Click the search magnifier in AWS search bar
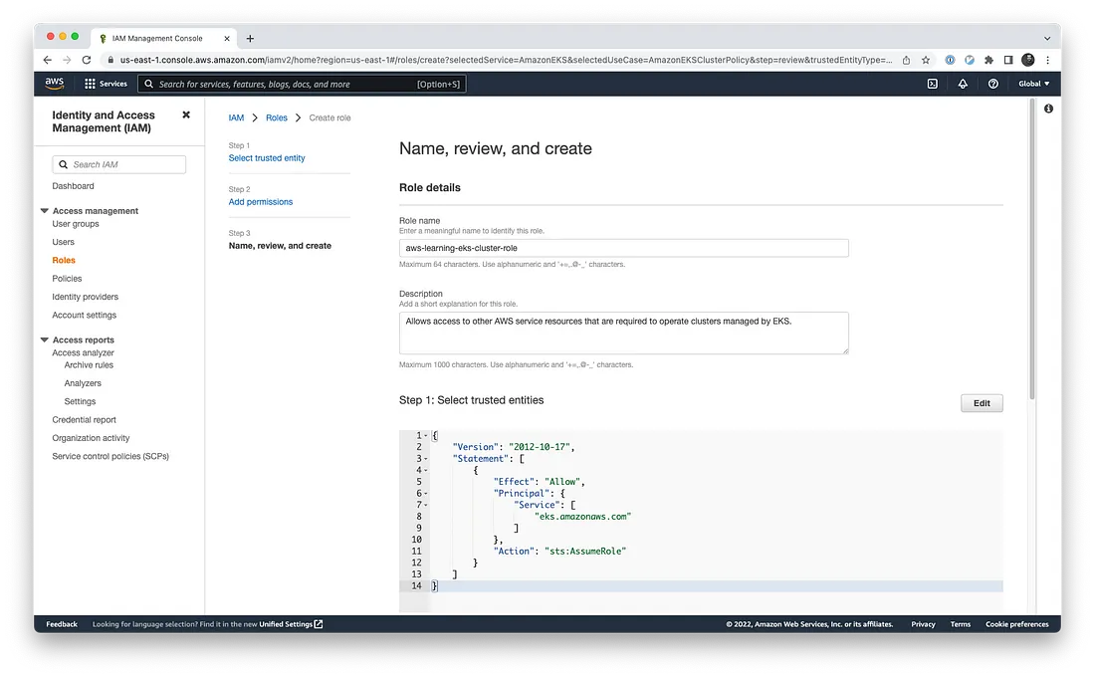 148,84
